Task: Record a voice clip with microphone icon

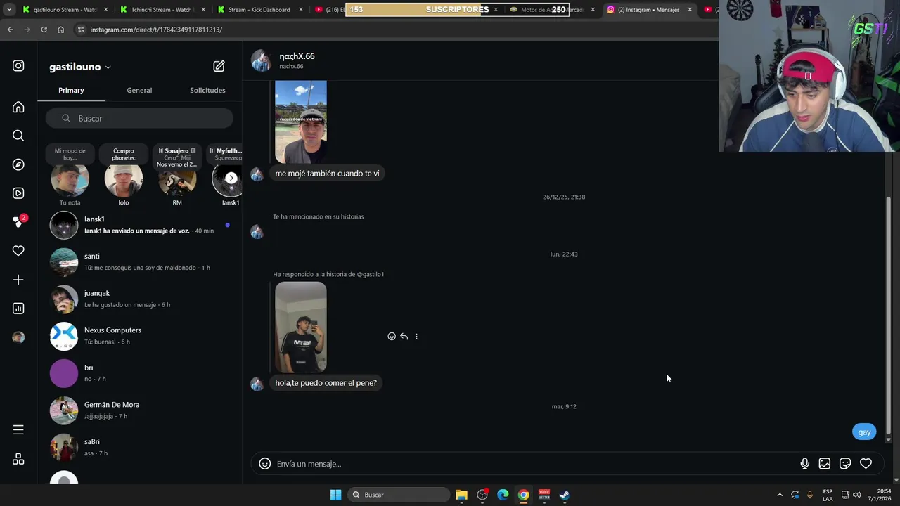Action: click(x=804, y=464)
